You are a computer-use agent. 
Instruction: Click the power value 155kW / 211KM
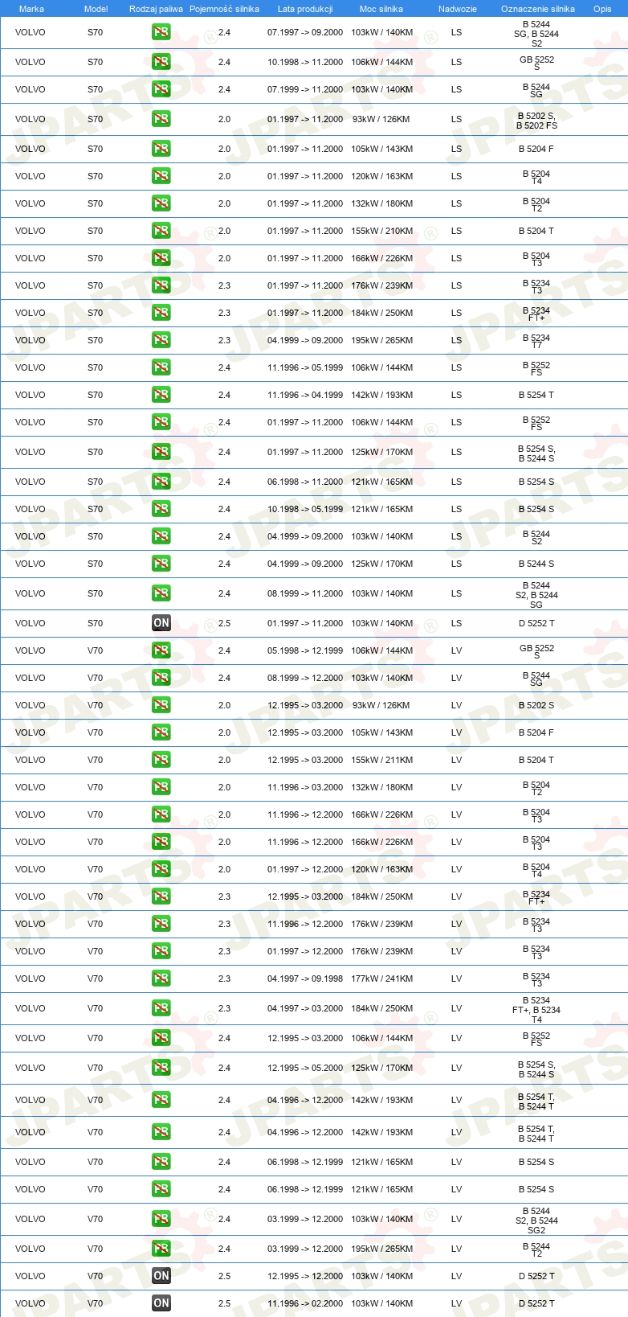tap(382, 760)
